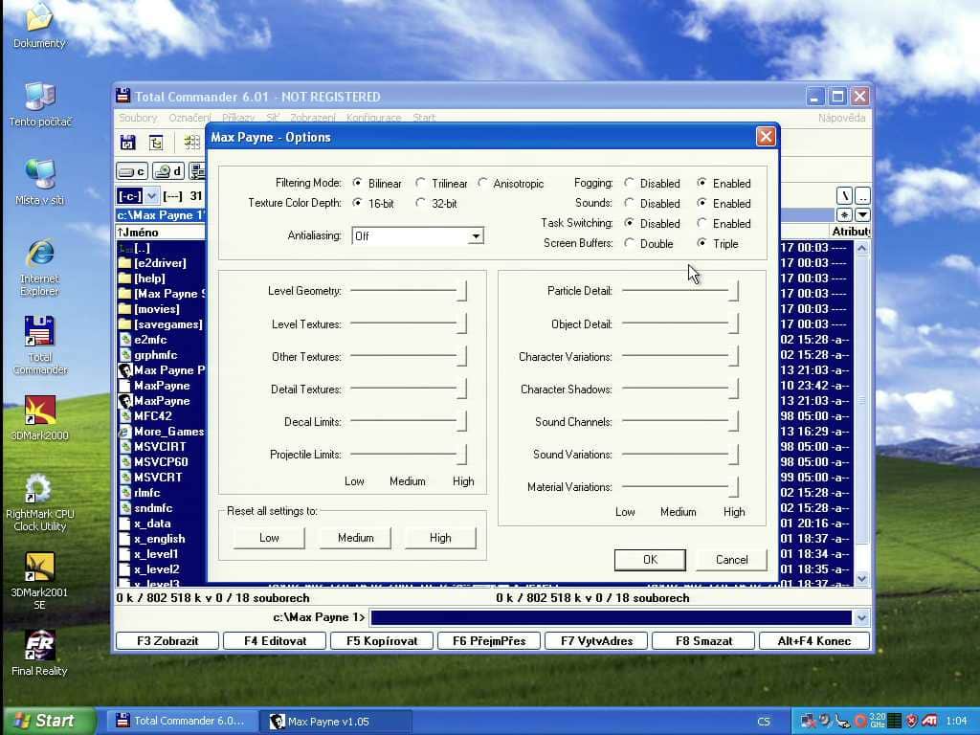980x735 pixels.
Task: Reset all settings to Low
Action: 269,538
